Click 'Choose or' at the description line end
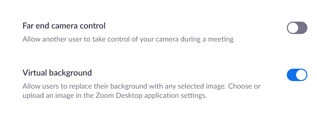The width and height of the screenshot is (317, 125). [244, 86]
